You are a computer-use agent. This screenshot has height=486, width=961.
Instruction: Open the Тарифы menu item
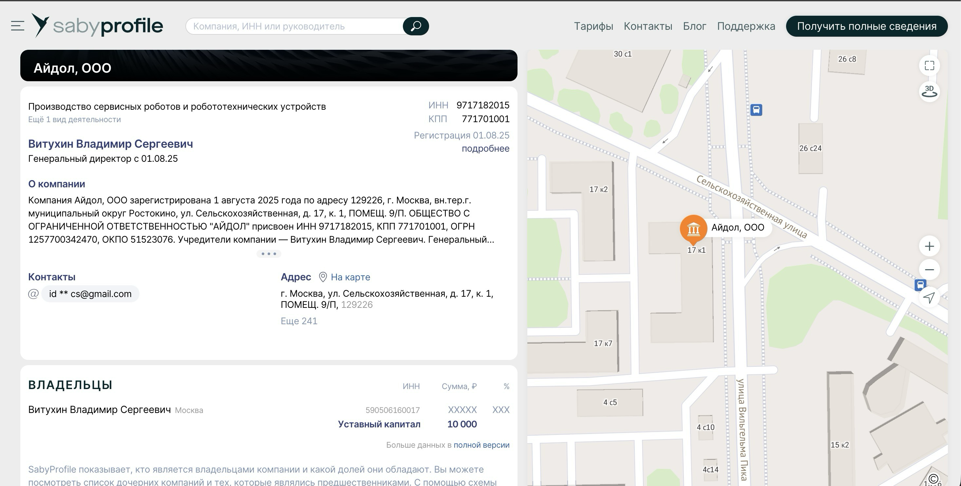click(593, 26)
